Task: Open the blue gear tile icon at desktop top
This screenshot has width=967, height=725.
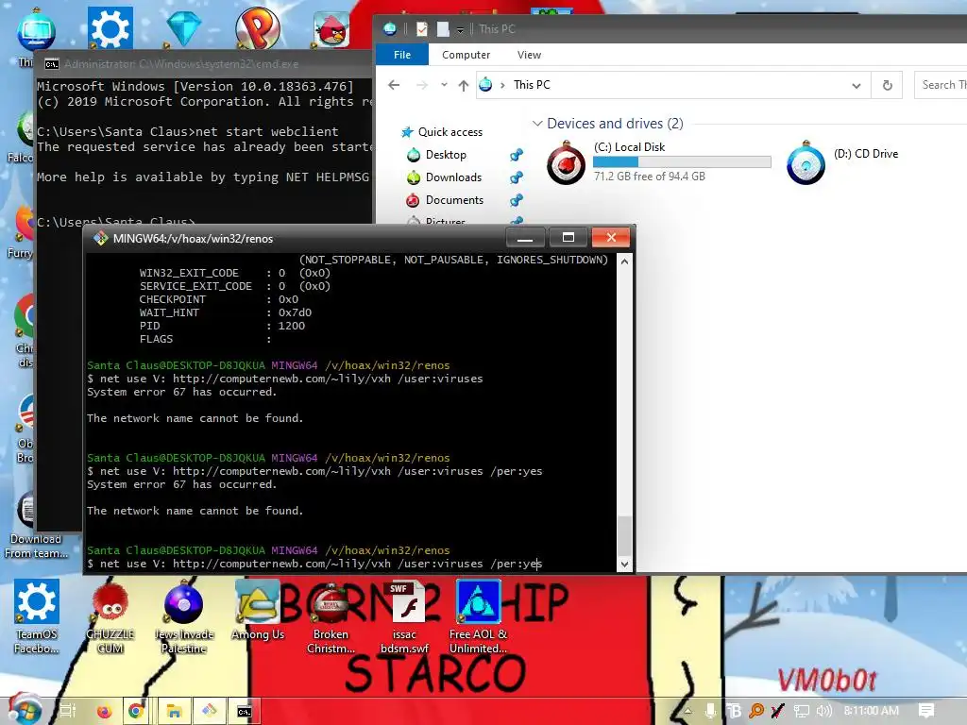Action: (x=110, y=27)
